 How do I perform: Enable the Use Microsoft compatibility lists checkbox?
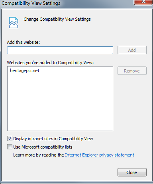tap(10, 147)
